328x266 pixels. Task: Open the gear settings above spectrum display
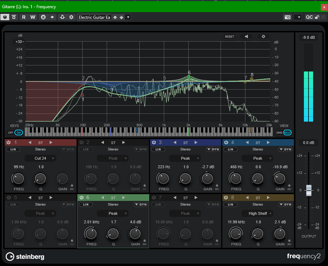click(263, 36)
